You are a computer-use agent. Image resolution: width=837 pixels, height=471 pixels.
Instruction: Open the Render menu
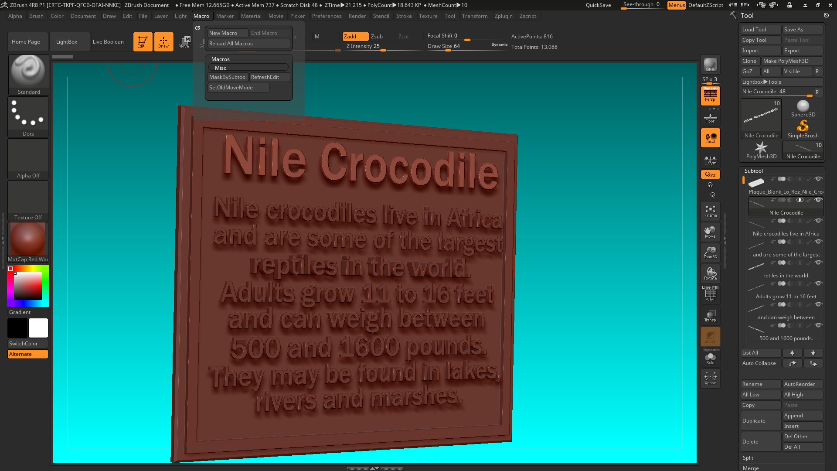point(357,16)
